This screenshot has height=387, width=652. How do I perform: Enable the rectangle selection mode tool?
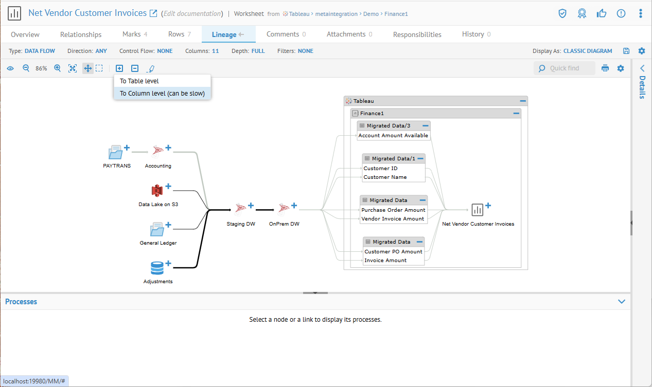tap(99, 68)
